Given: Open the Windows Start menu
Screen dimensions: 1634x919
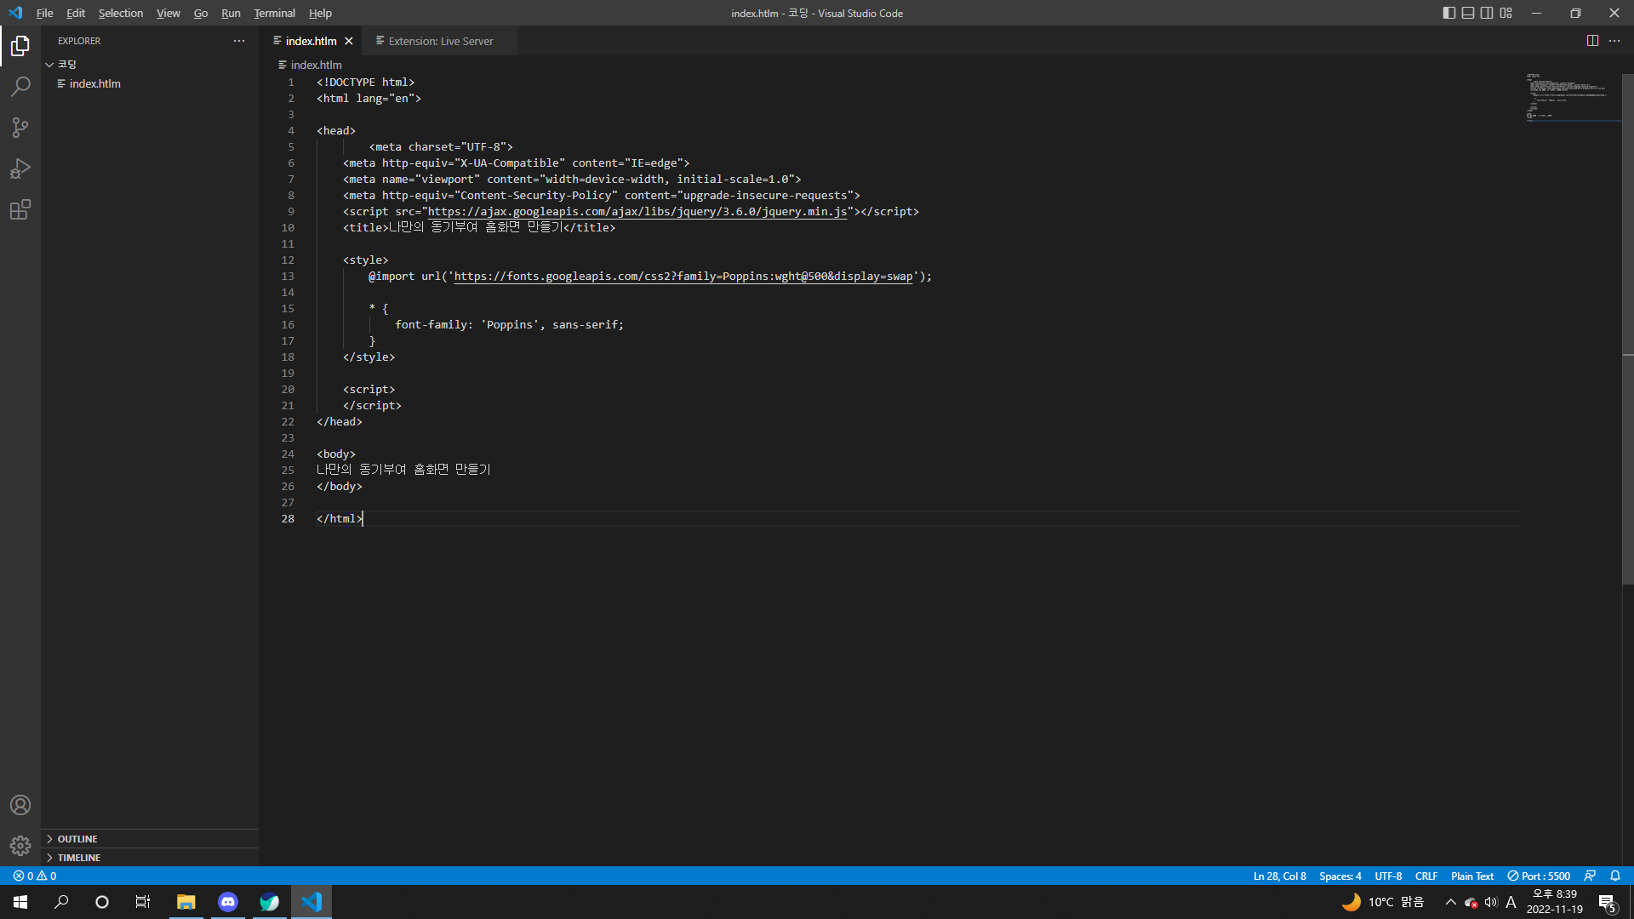Looking at the screenshot, I should point(20,902).
